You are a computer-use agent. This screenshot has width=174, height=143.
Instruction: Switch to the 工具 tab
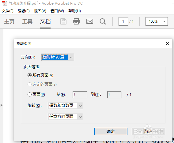pos(27,21)
